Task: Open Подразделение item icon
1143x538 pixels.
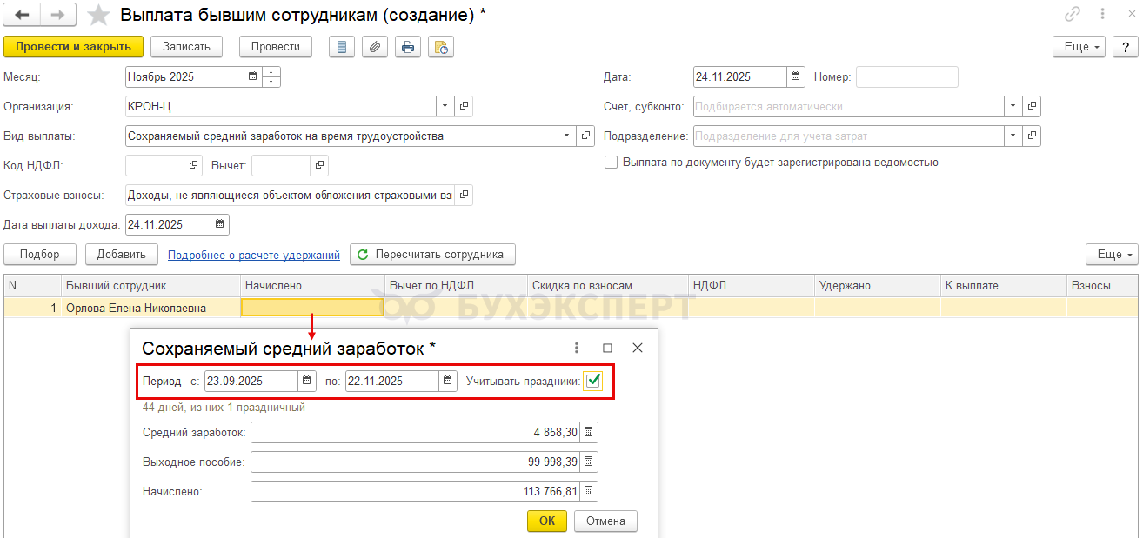Action: pos(1032,136)
